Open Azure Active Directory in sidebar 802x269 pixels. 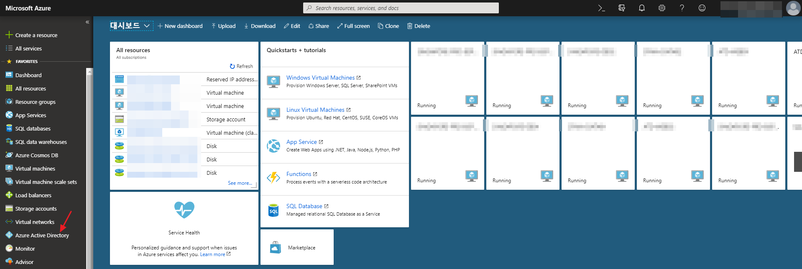click(x=42, y=236)
